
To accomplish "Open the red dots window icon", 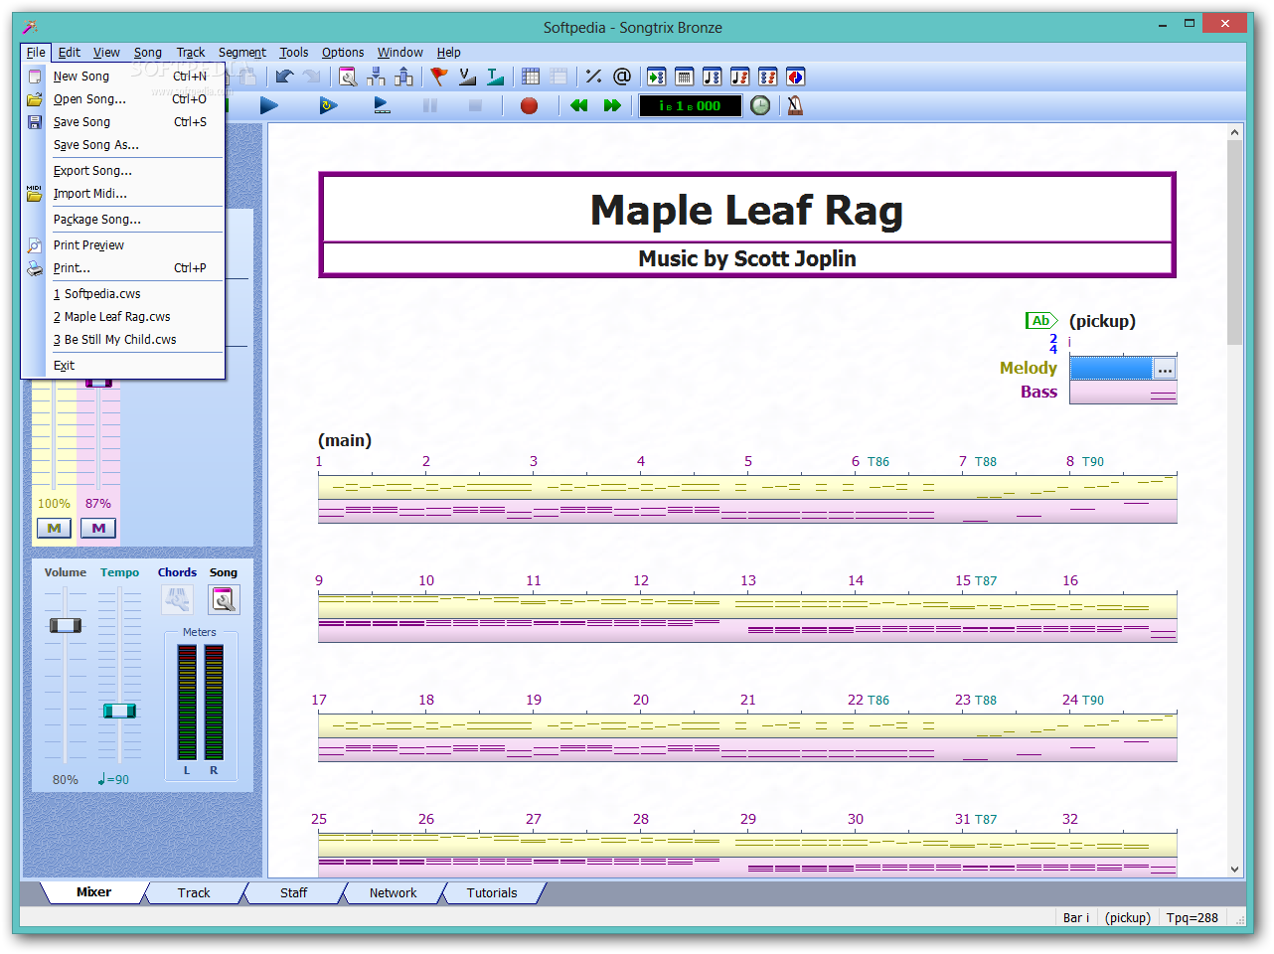I will click(768, 77).
